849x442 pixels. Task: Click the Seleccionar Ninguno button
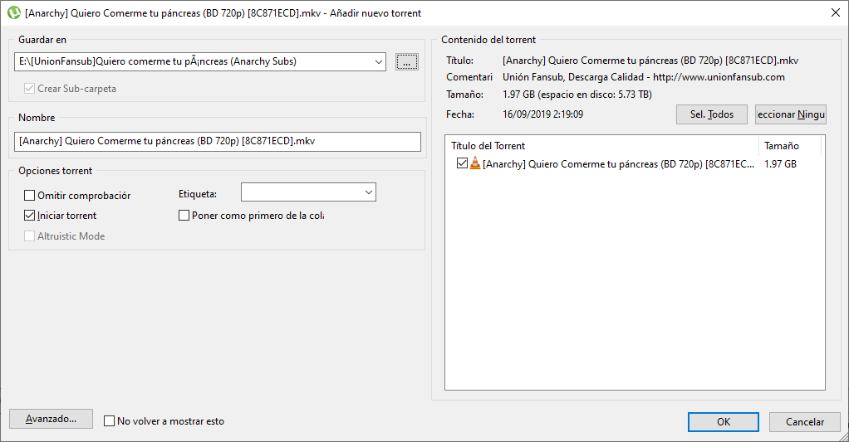[790, 114]
